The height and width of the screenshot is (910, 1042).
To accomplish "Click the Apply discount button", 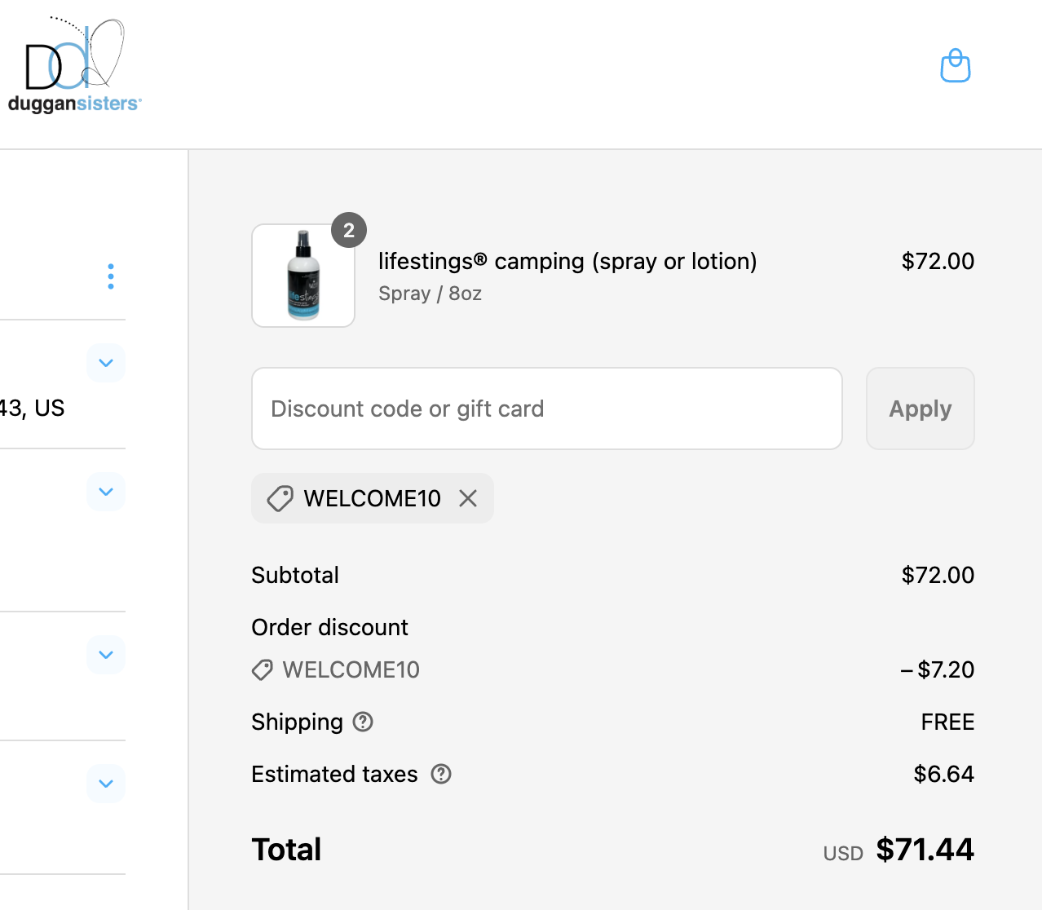I will [920, 409].
